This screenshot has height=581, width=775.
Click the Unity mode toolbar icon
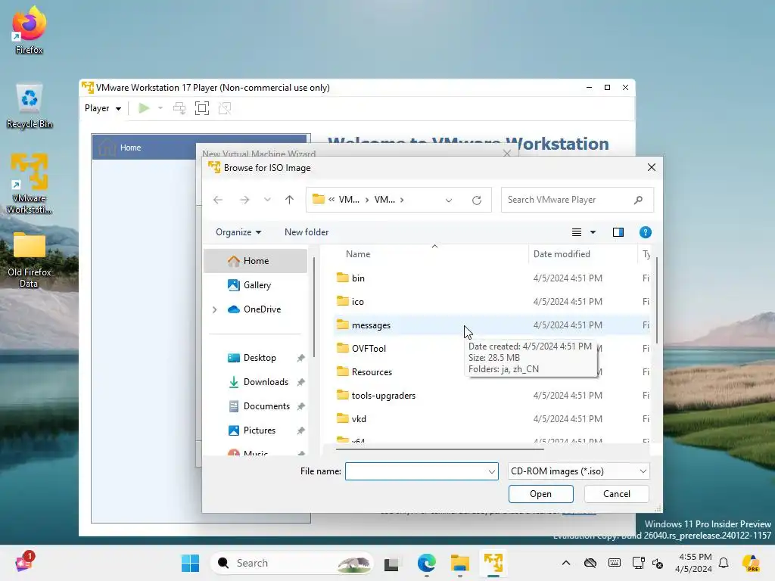pyautogui.click(x=225, y=108)
